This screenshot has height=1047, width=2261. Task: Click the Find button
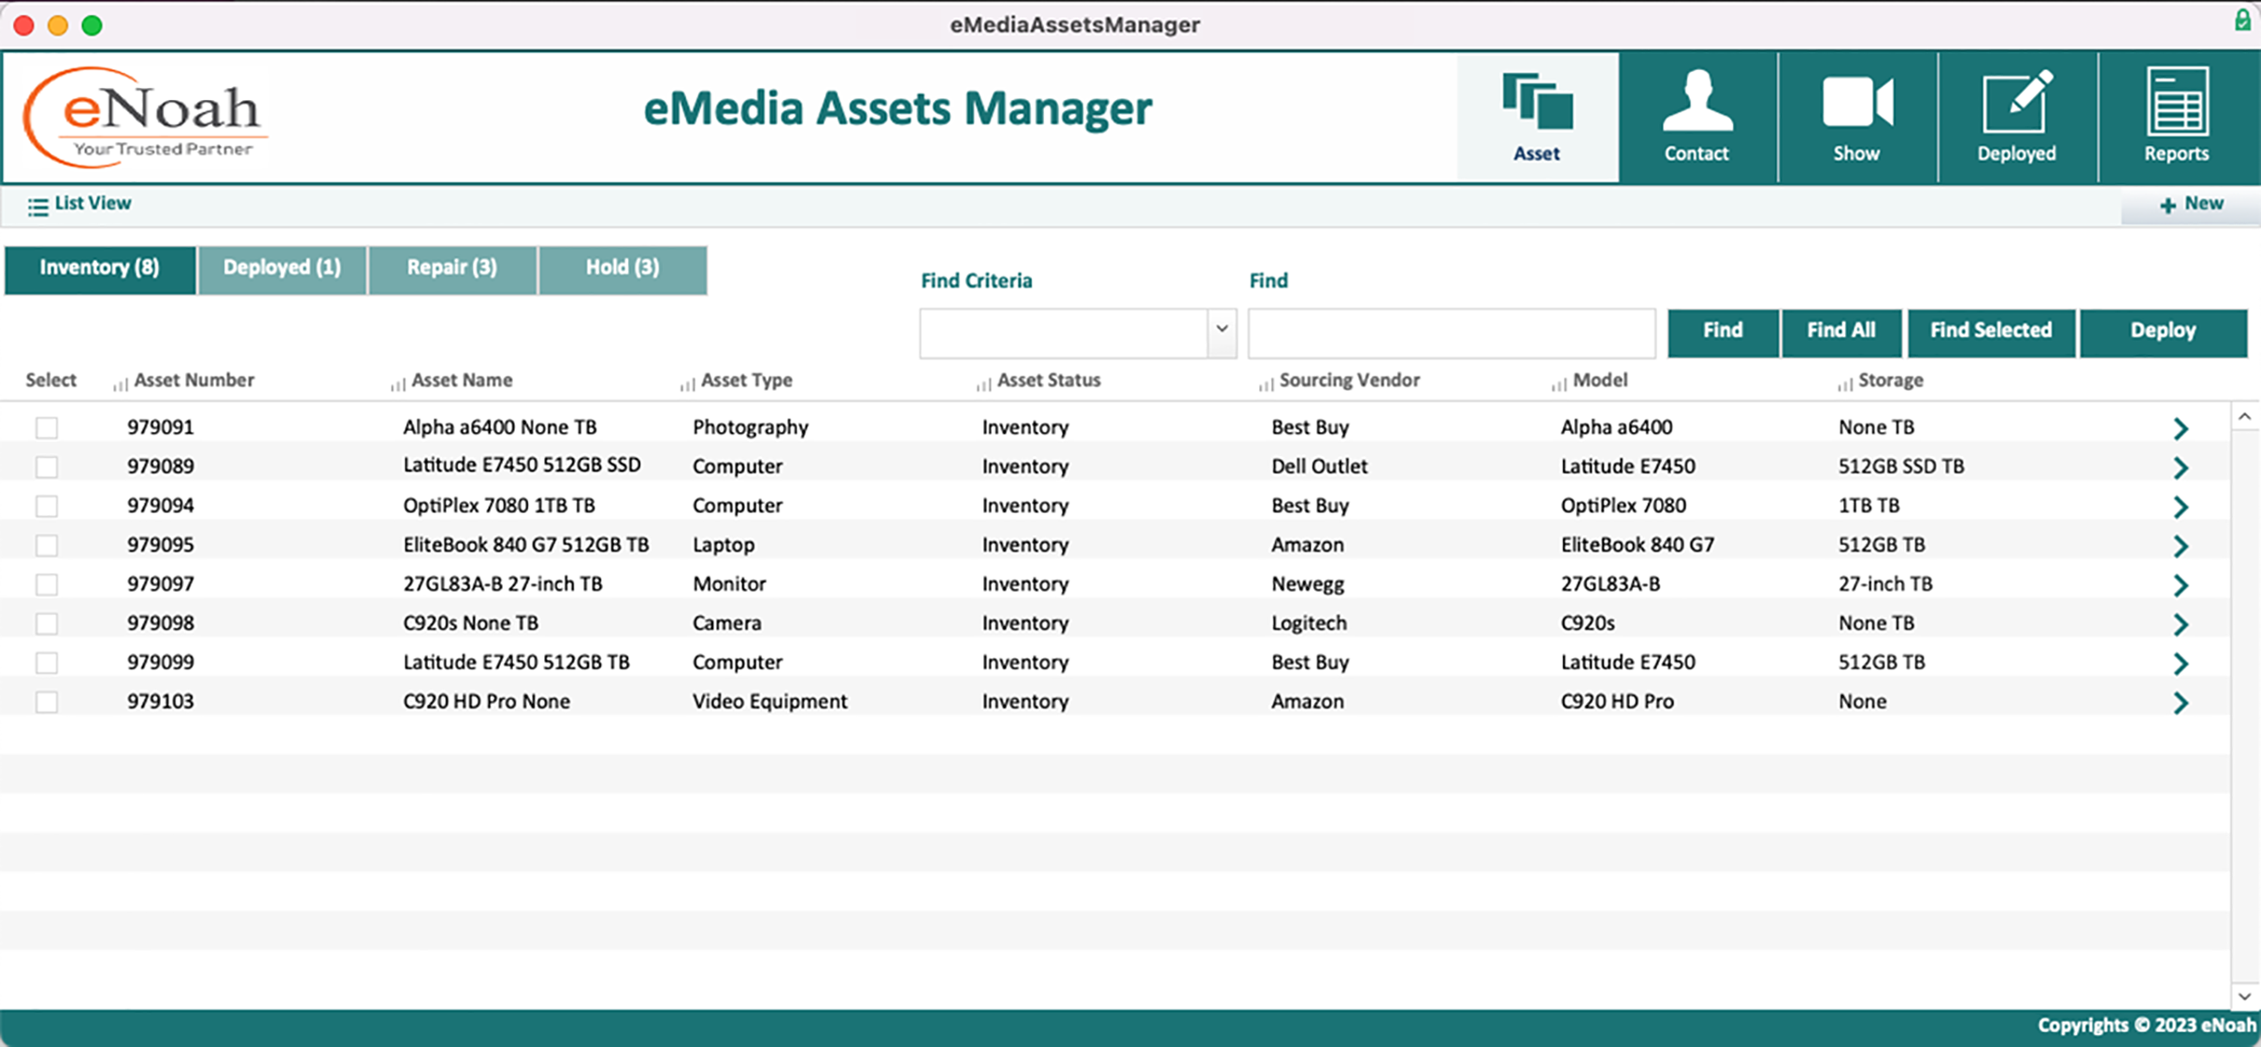[x=1723, y=332]
